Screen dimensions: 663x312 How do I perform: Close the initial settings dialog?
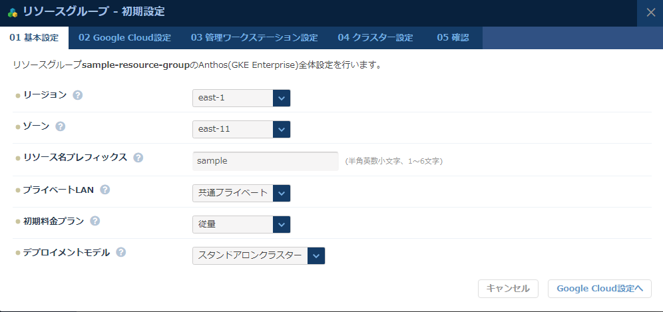[x=650, y=12]
